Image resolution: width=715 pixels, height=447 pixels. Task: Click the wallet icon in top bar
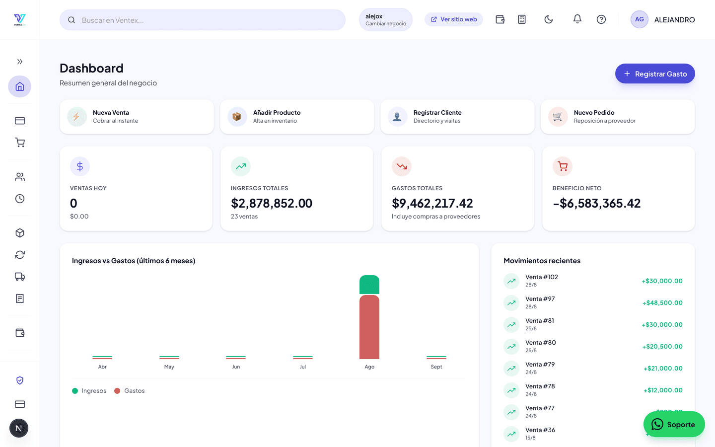pyautogui.click(x=500, y=19)
